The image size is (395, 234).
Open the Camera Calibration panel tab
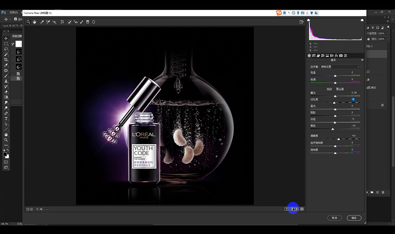[x=341, y=55]
